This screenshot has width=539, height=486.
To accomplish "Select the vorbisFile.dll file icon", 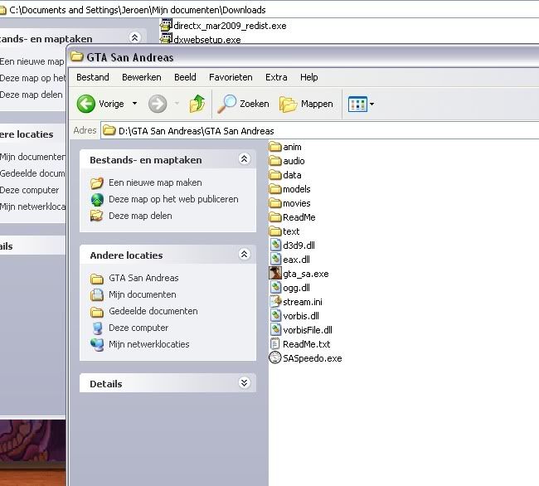I will (x=275, y=329).
